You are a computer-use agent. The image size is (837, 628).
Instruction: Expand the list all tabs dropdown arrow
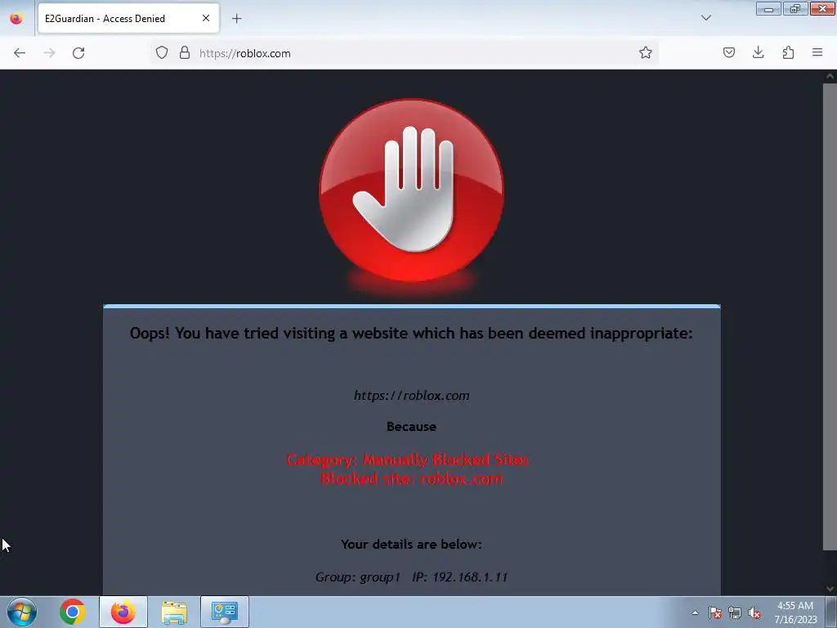pyautogui.click(x=706, y=18)
